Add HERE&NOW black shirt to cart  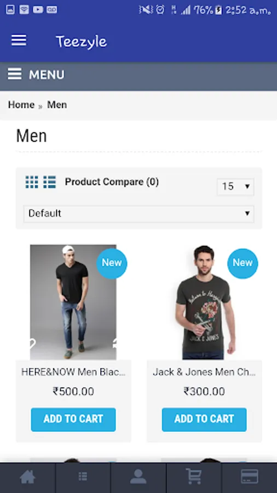tap(73, 420)
